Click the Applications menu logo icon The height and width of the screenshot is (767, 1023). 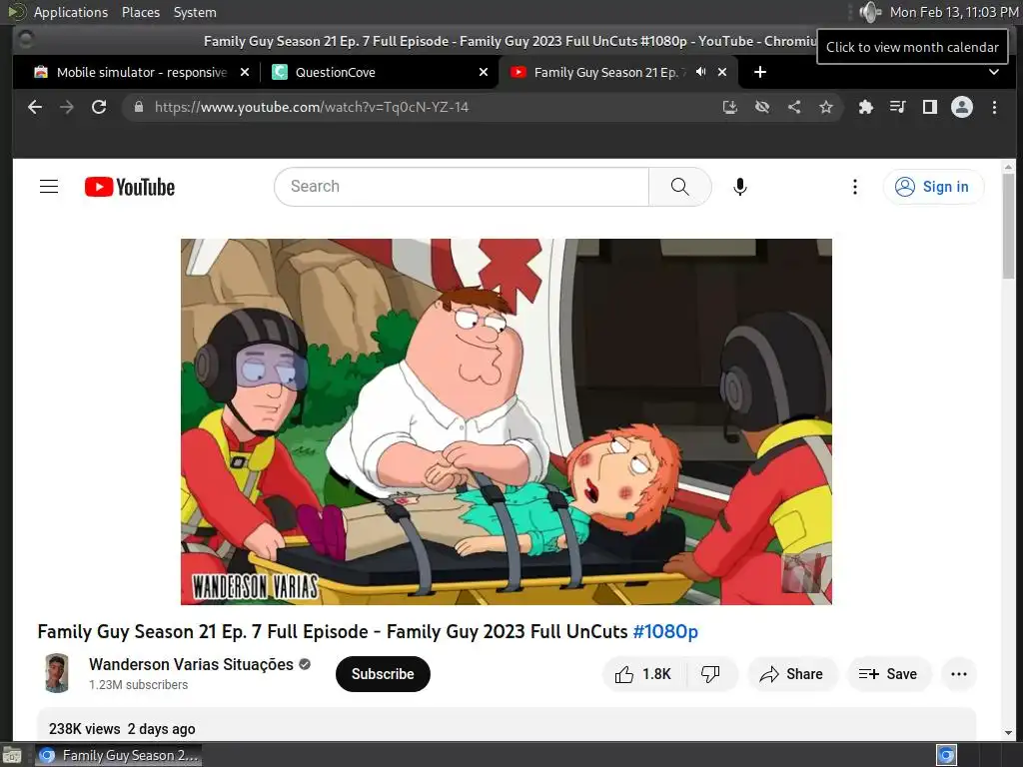pos(16,12)
